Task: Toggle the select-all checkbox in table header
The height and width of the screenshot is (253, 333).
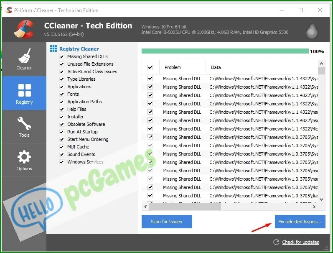Action: click(150, 67)
